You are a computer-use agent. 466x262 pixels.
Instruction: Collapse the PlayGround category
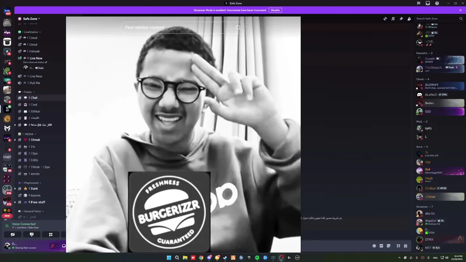[31, 183]
